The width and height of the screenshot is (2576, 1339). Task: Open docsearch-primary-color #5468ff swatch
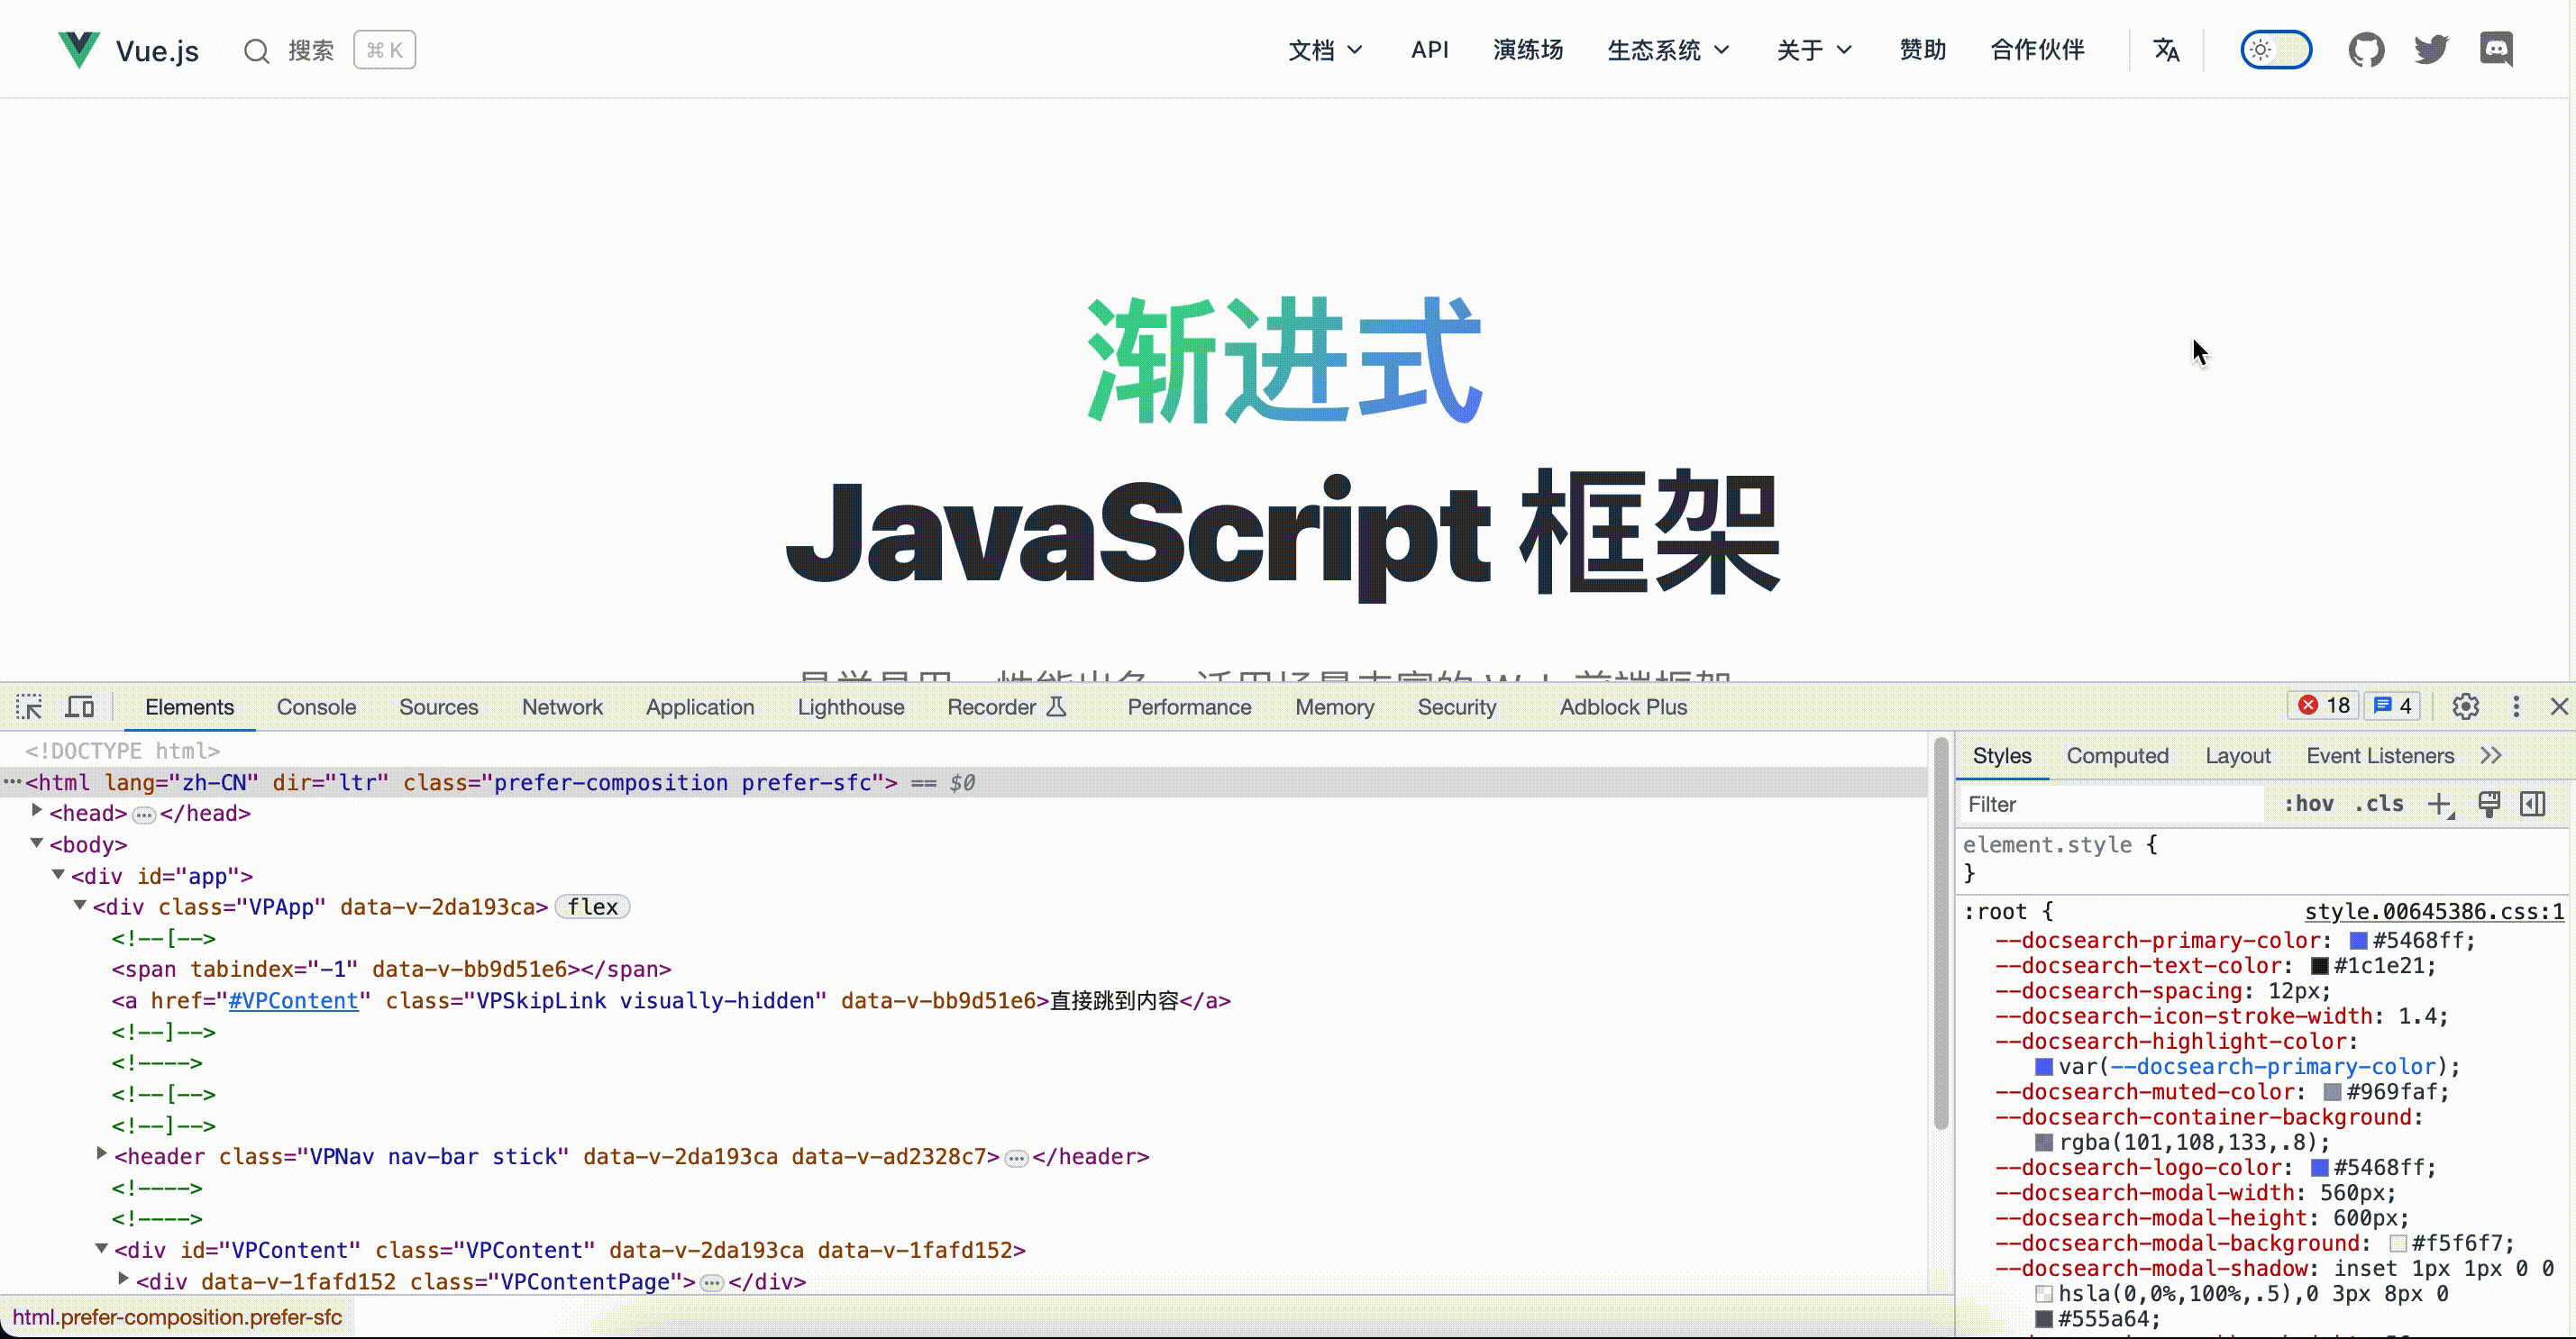point(2358,941)
